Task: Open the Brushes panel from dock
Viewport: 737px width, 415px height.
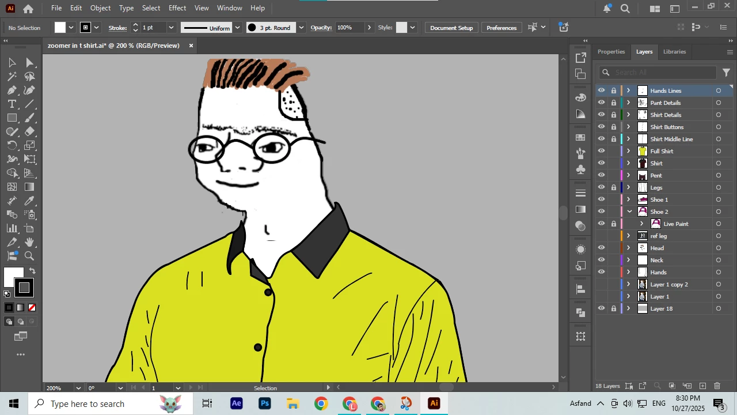Action: [580, 153]
